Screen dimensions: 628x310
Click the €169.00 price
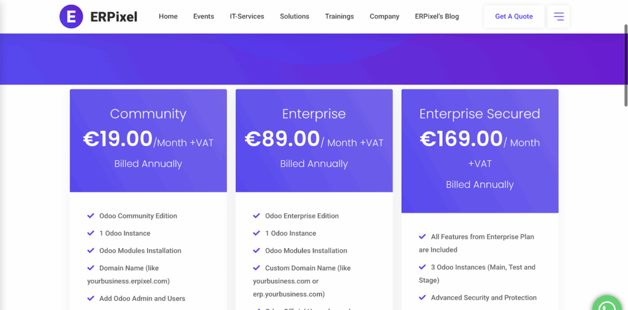click(x=461, y=139)
